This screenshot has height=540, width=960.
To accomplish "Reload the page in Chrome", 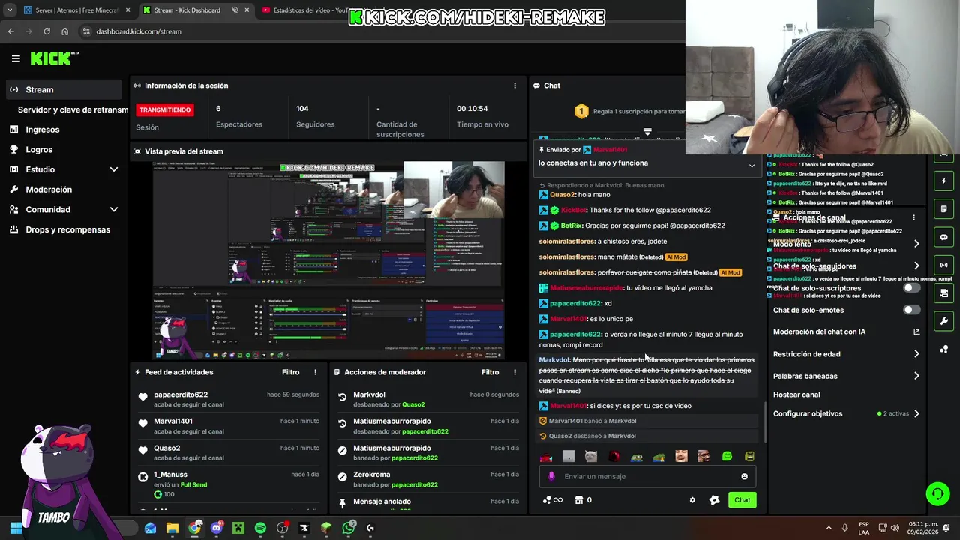I will (46, 31).
